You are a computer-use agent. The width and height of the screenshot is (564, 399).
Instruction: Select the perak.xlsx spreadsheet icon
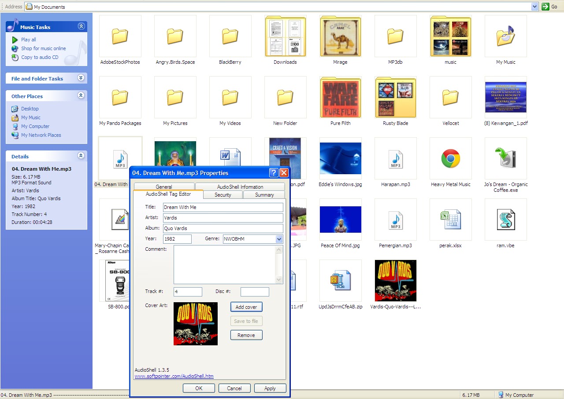(x=450, y=220)
